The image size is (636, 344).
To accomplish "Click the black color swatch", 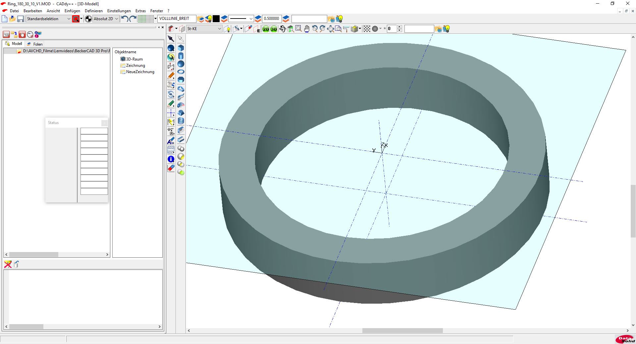I will [216, 19].
